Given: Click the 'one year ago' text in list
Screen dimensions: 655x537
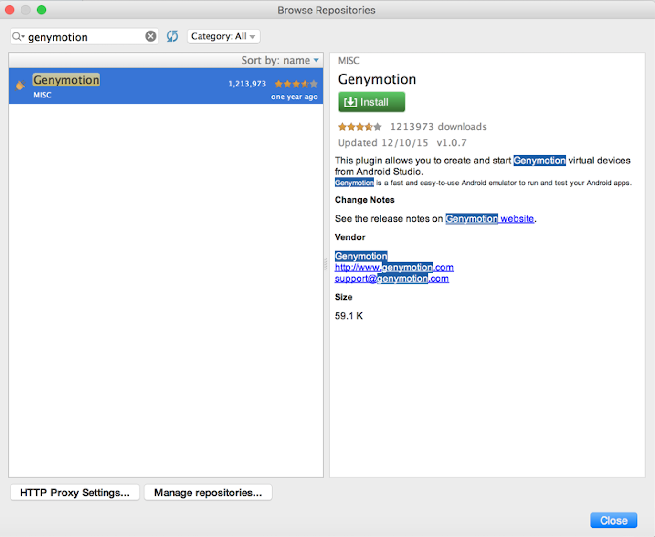Looking at the screenshot, I should 294,97.
